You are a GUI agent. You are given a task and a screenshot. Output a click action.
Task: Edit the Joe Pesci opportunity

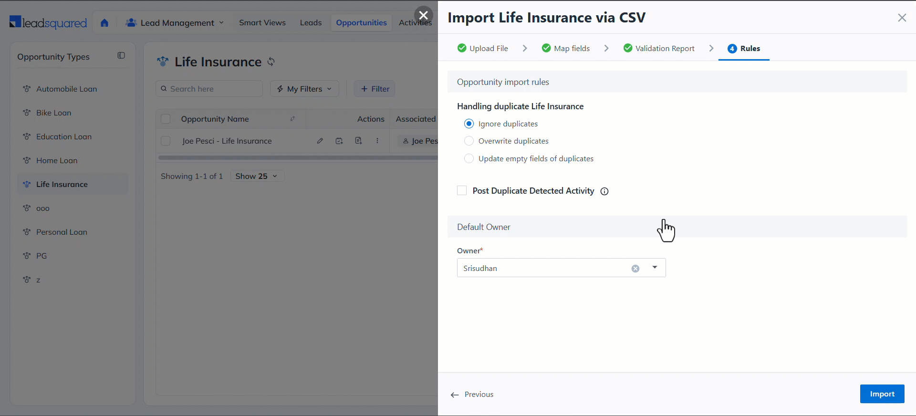pos(320,141)
